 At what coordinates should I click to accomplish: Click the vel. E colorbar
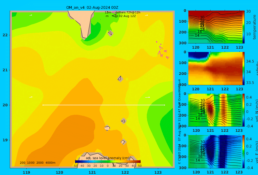pyautogui.click(x=243, y=152)
